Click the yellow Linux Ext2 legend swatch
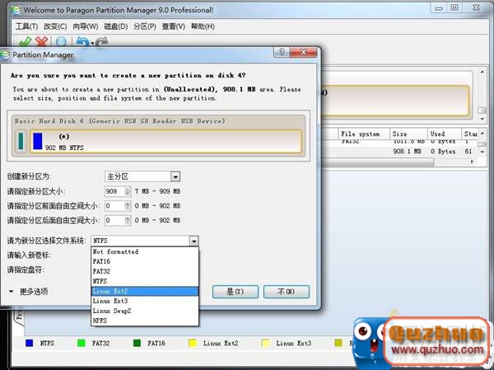 pos(193,343)
